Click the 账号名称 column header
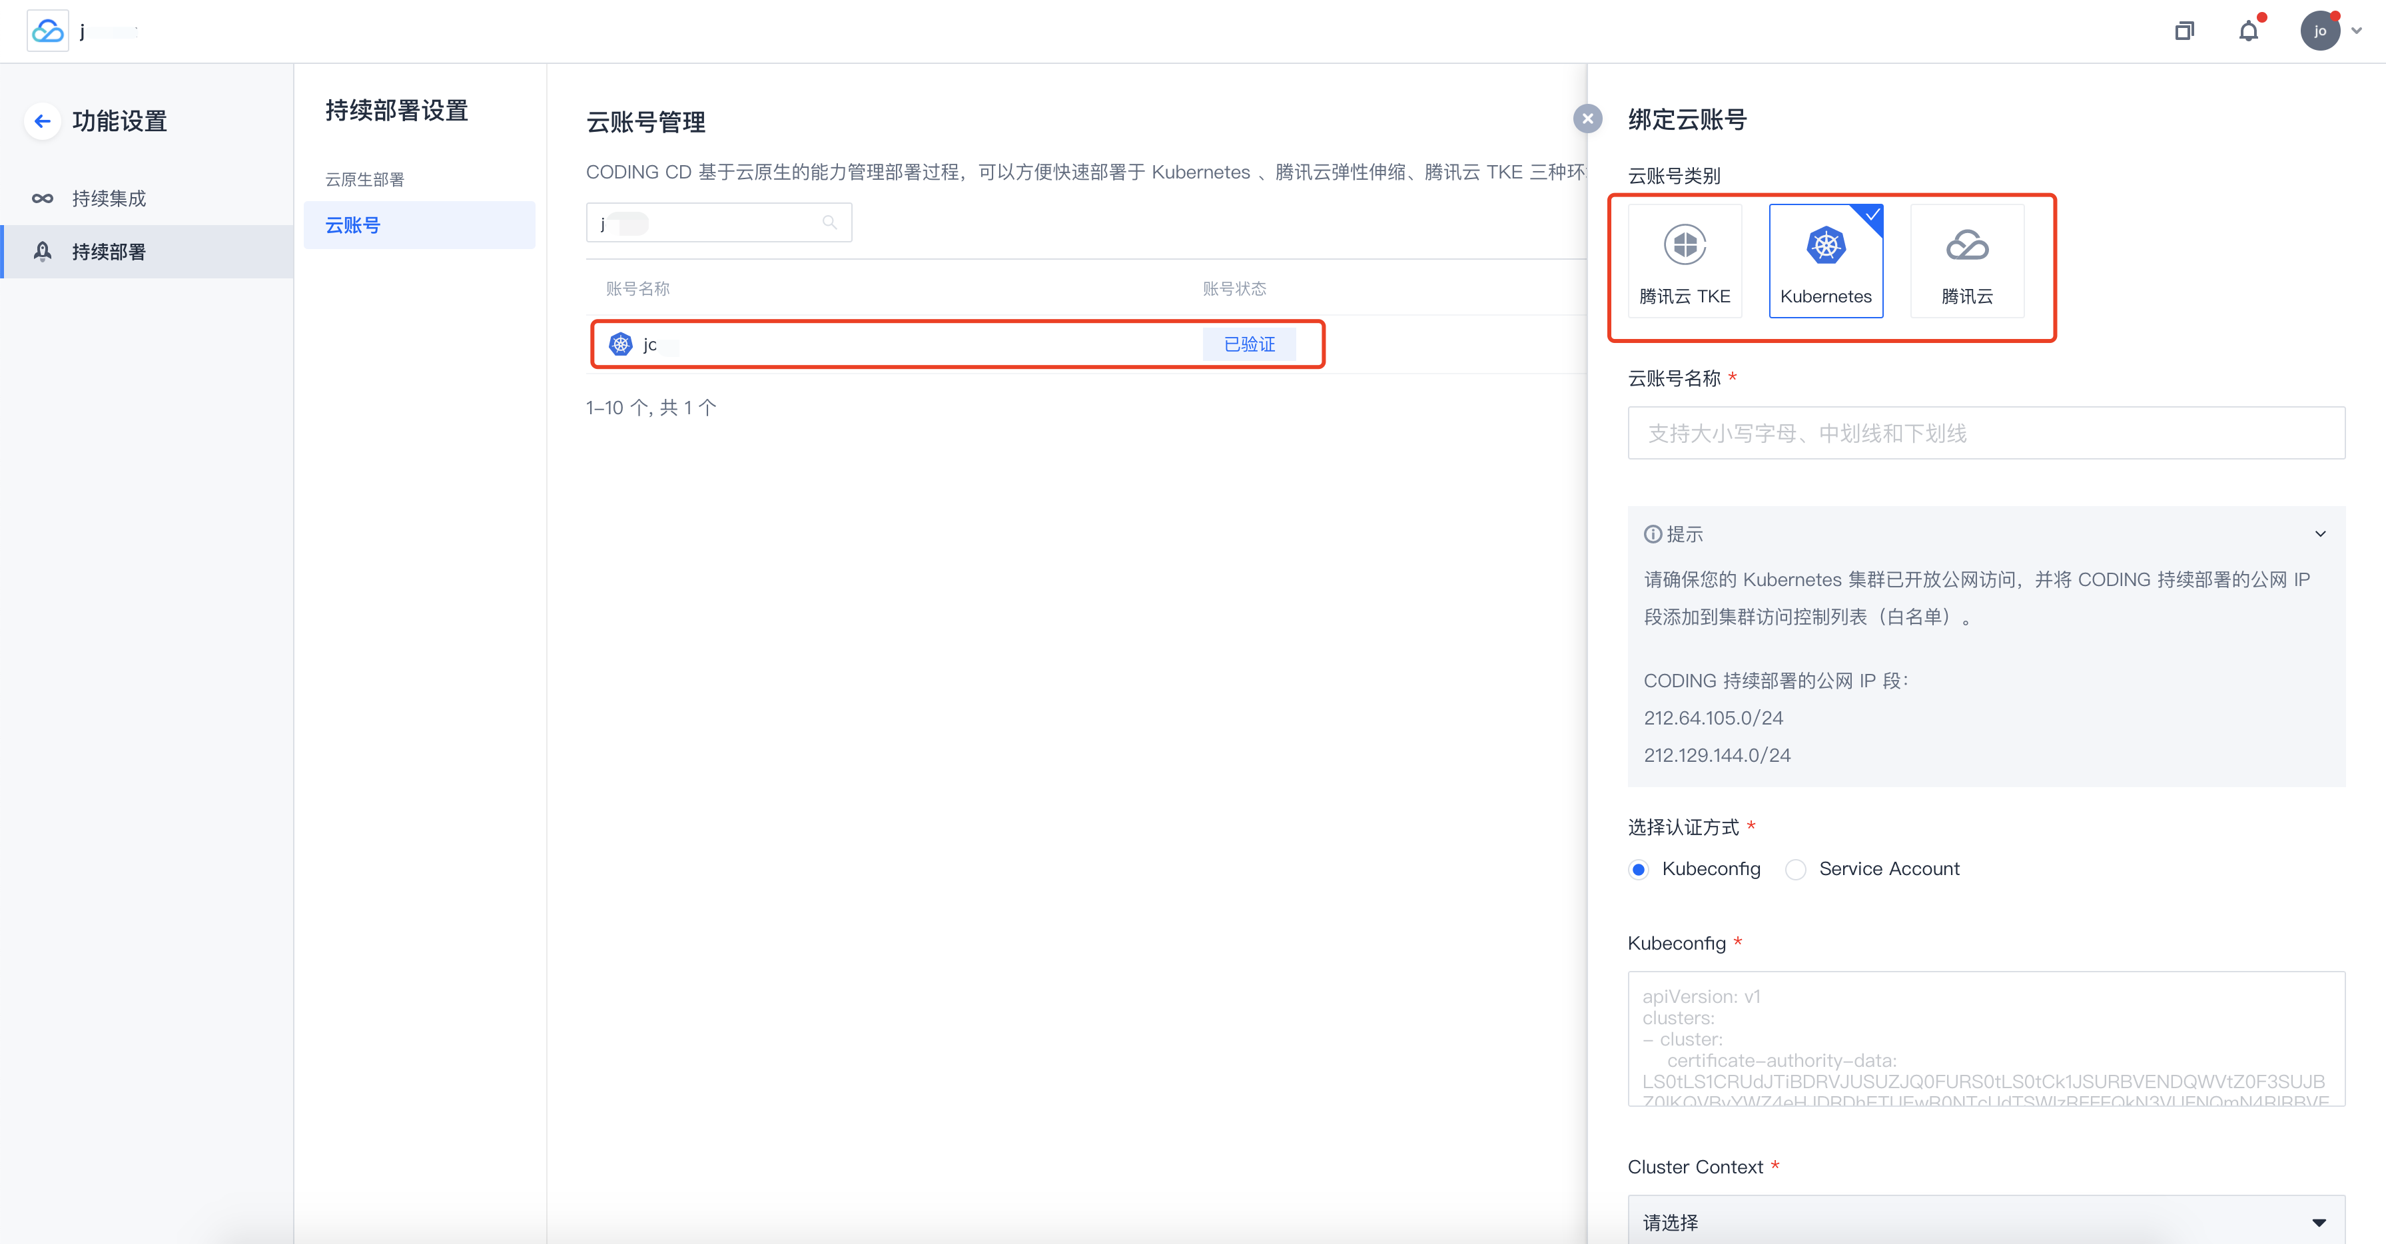2386x1244 pixels. (637, 289)
